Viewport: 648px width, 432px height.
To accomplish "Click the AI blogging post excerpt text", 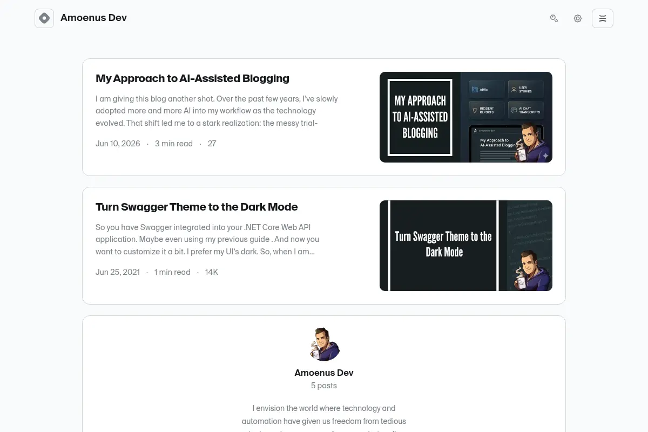I will [x=217, y=111].
